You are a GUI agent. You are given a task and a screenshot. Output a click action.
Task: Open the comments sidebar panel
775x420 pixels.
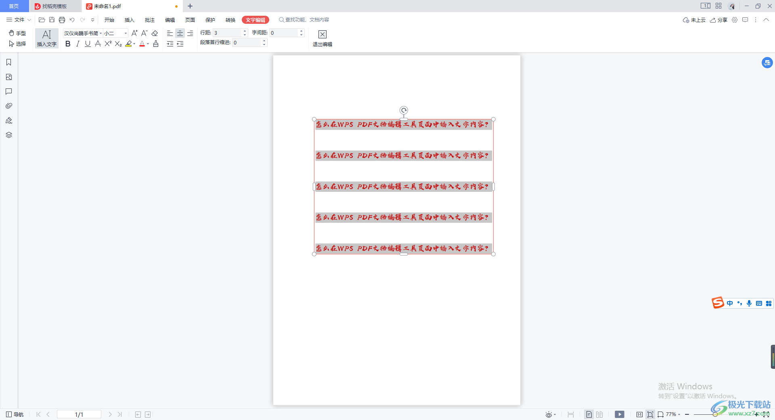pos(9,91)
